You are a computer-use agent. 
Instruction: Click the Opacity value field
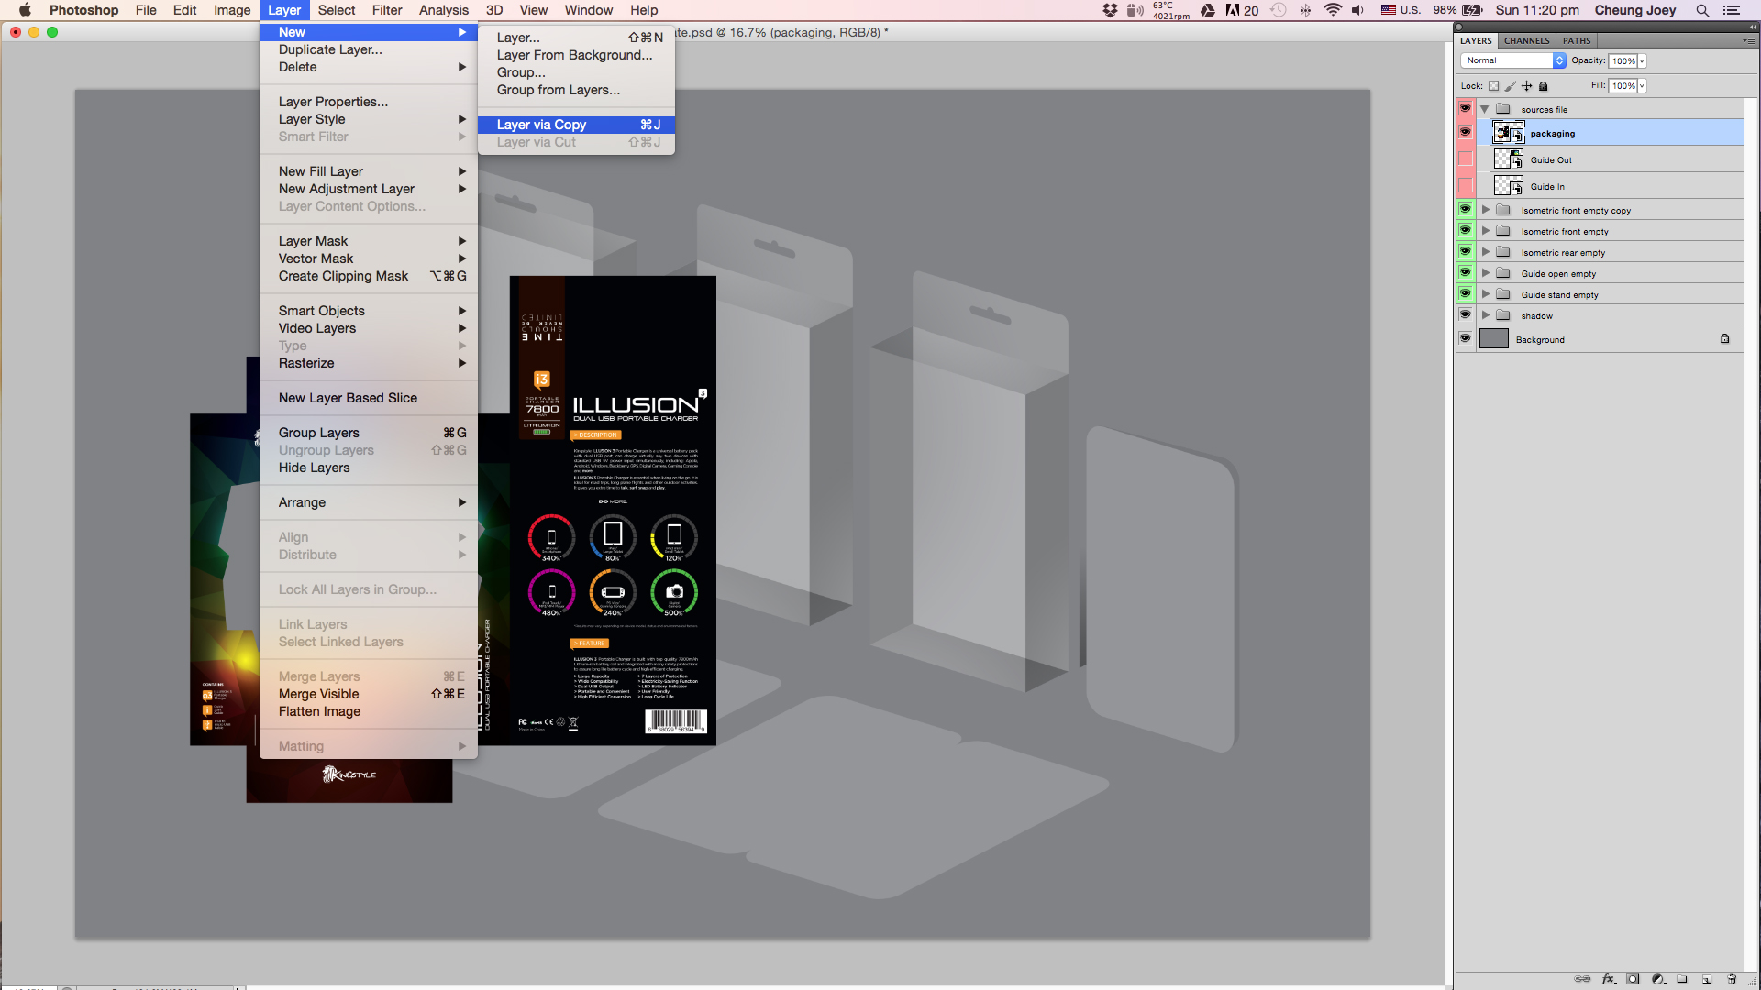[x=1623, y=61]
